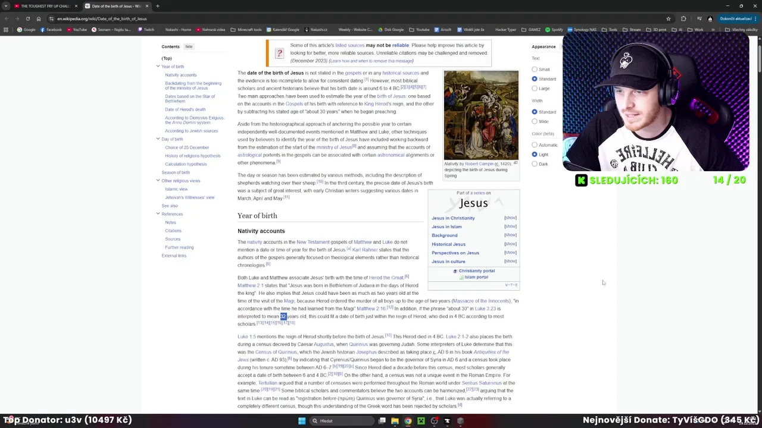This screenshot has width=762, height=428.
Task: Go back with the browser back arrow
Action: click(x=6, y=18)
